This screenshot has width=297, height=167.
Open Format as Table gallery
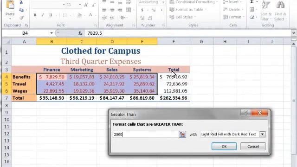click(x=188, y=9)
